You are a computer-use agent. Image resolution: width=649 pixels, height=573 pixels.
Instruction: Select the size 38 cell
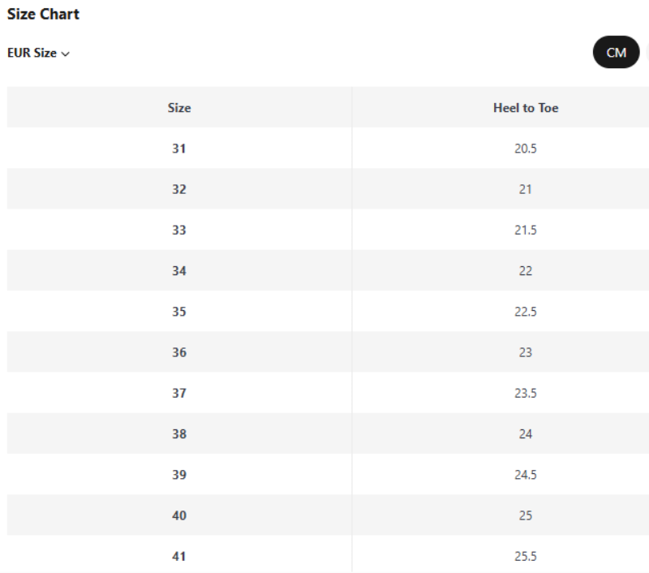point(179,434)
